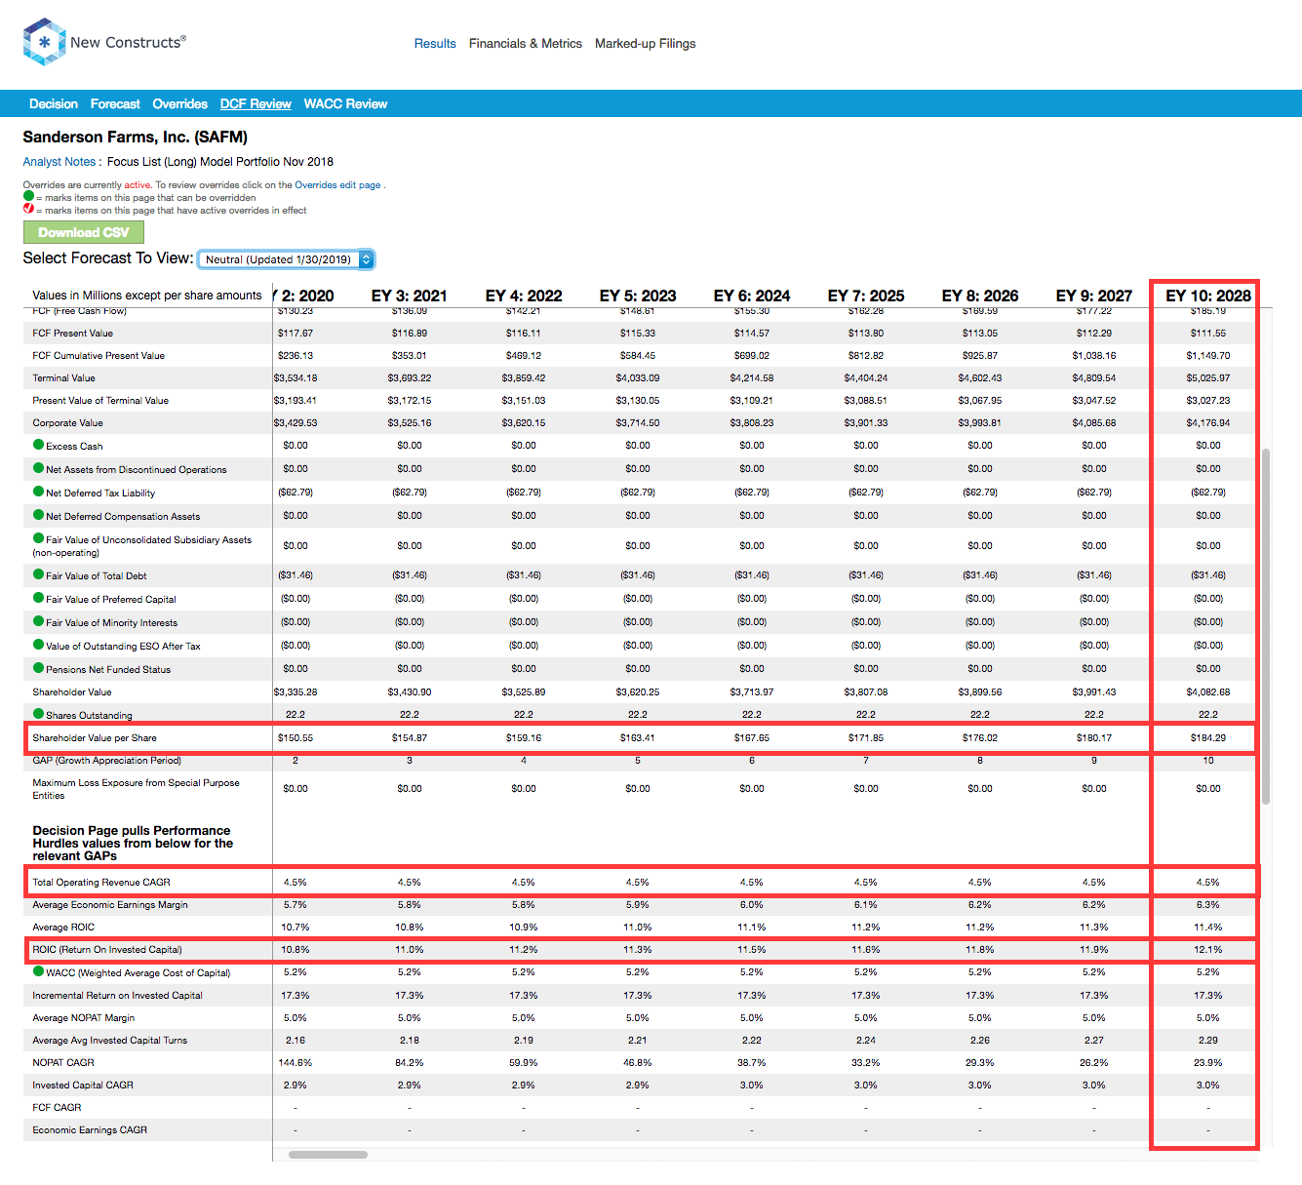Switch to the Forecast tab

(115, 104)
